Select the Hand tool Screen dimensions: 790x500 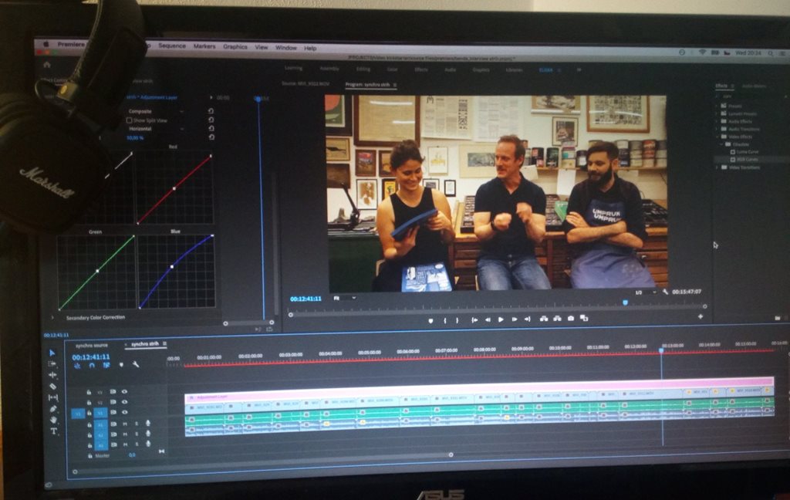tap(53, 420)
